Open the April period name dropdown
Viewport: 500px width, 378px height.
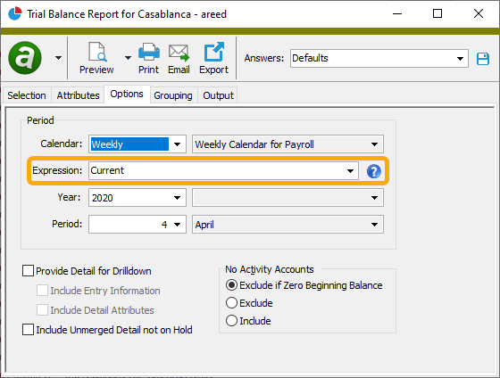point(287,225)
